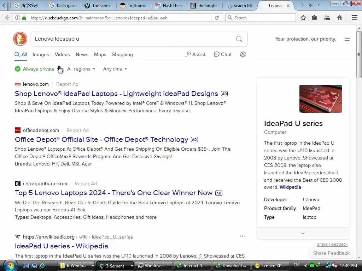Go back to previous page
Viewport: 362px width, 271px height.
pyautogui.click(x=7, y=18)
